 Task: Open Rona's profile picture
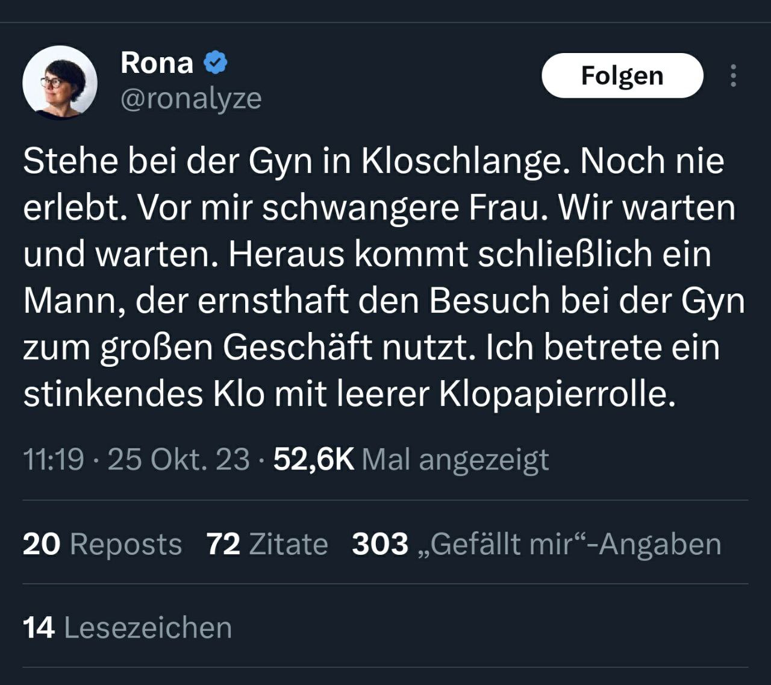60,82
